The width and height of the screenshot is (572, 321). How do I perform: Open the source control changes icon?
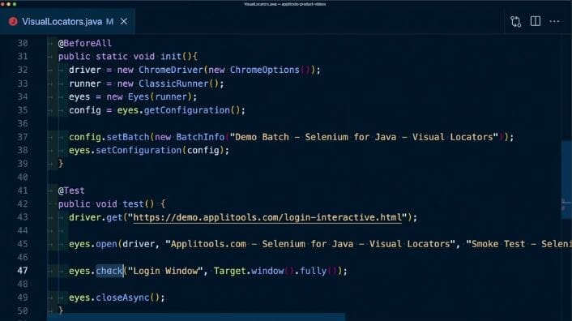(515, 22)
